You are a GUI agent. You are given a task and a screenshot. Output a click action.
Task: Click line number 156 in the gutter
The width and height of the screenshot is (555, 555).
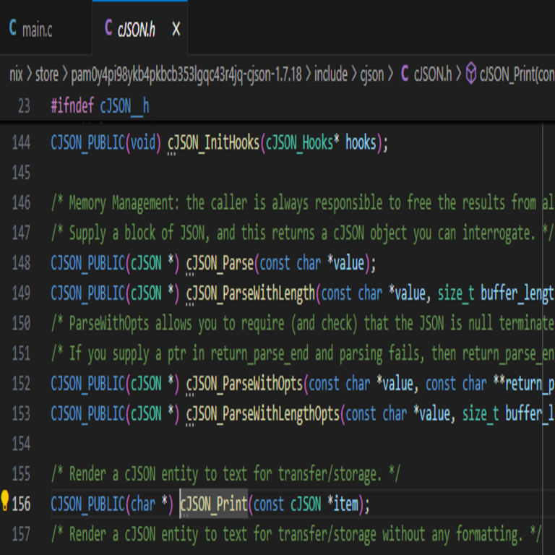22,504
